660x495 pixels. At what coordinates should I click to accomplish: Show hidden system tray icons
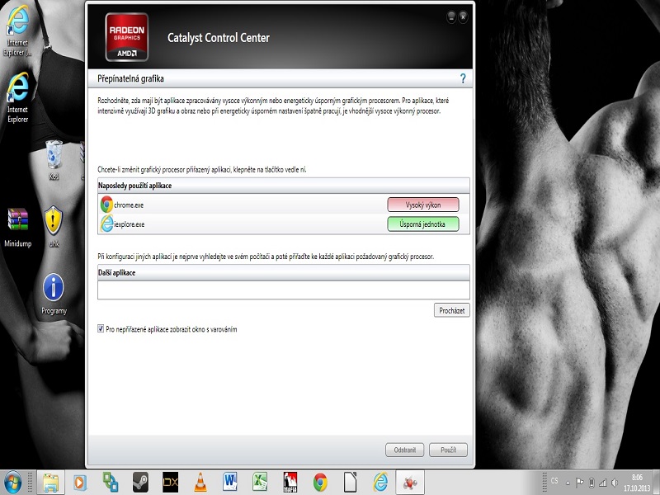[568, 482]
